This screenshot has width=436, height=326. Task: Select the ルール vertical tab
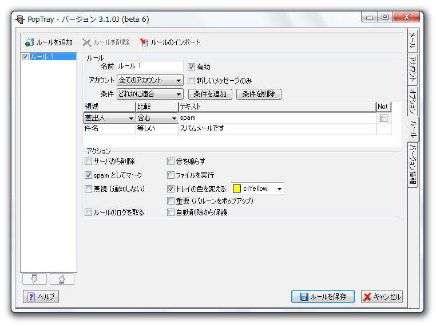(413, 129)
